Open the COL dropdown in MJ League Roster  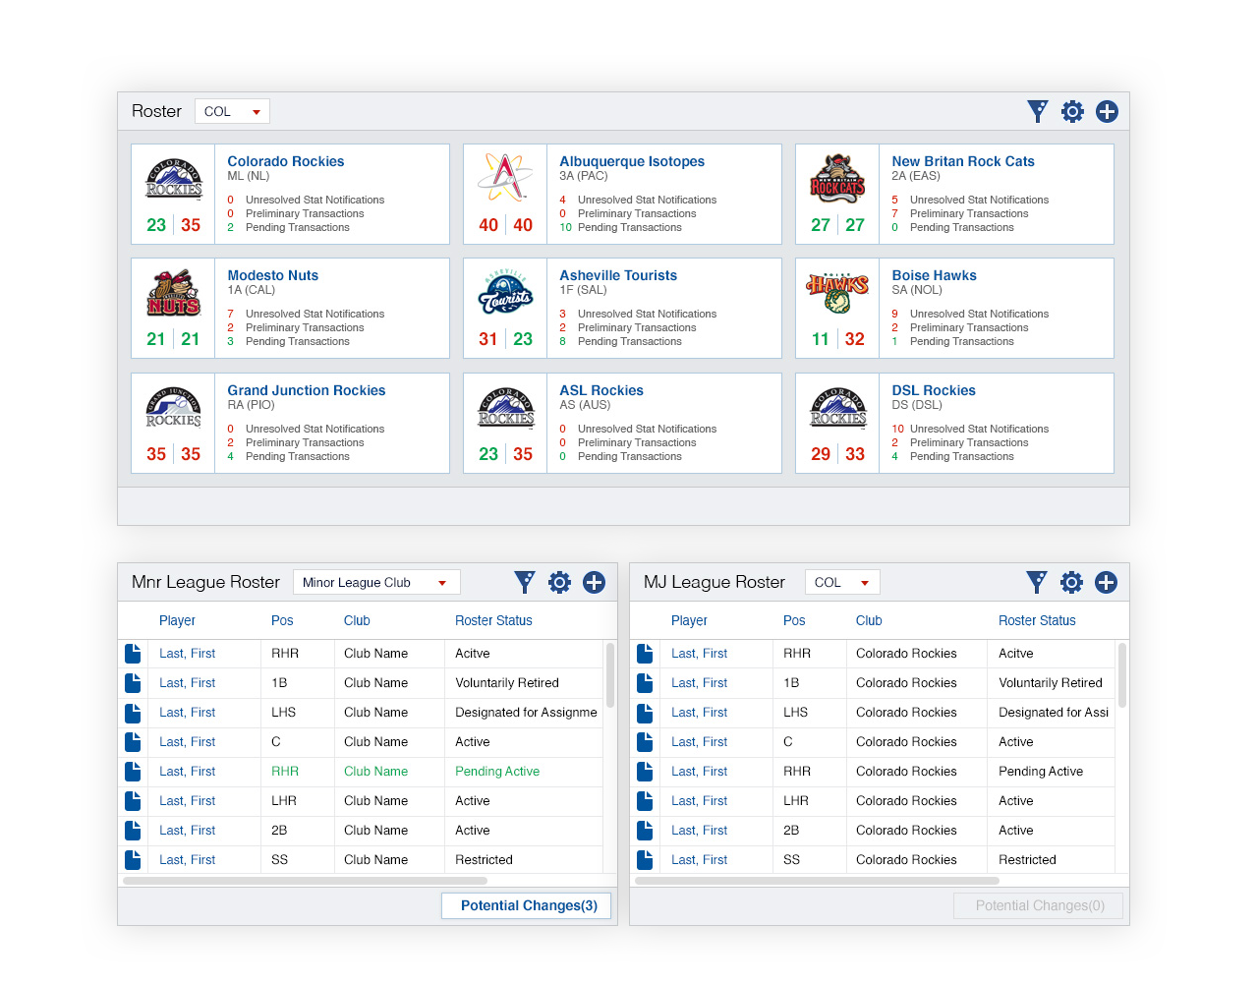[842, 582]
